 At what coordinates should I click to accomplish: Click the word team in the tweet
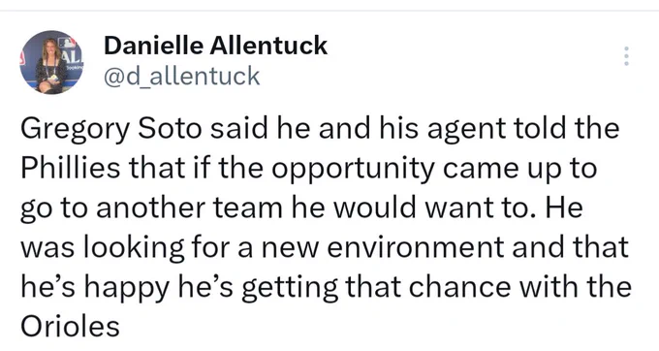[248, 208]
